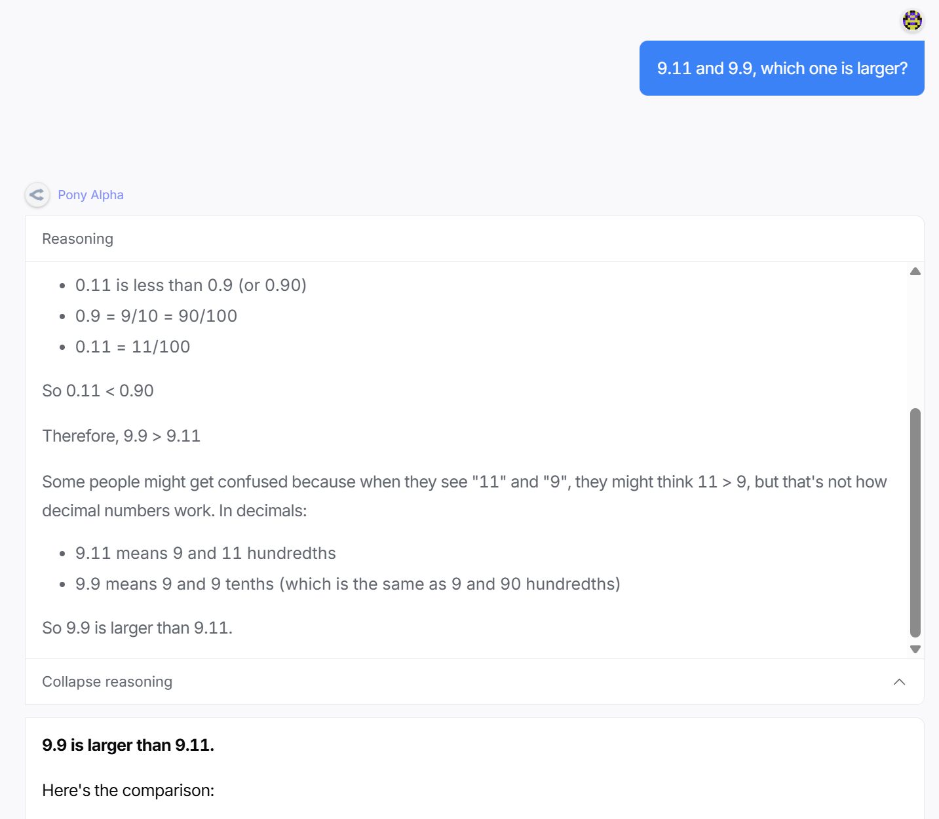Click the "Here's the comparison:" text

tap(128, 791)
